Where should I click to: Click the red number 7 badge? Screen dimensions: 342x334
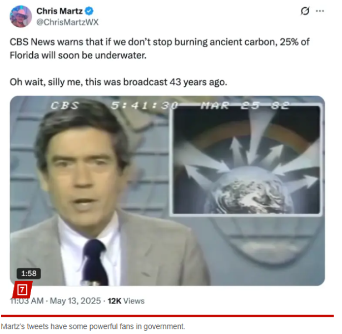click(22, 290)
